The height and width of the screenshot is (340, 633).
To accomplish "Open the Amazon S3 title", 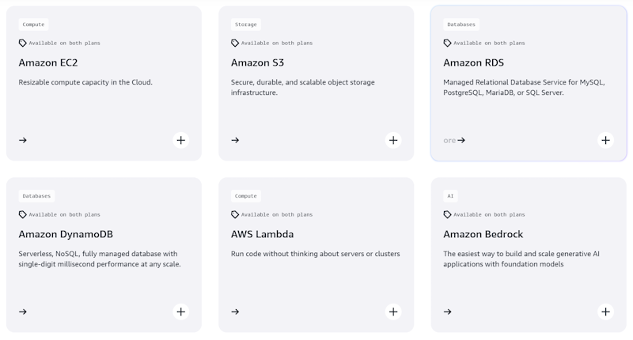I will tap(257, 62).
